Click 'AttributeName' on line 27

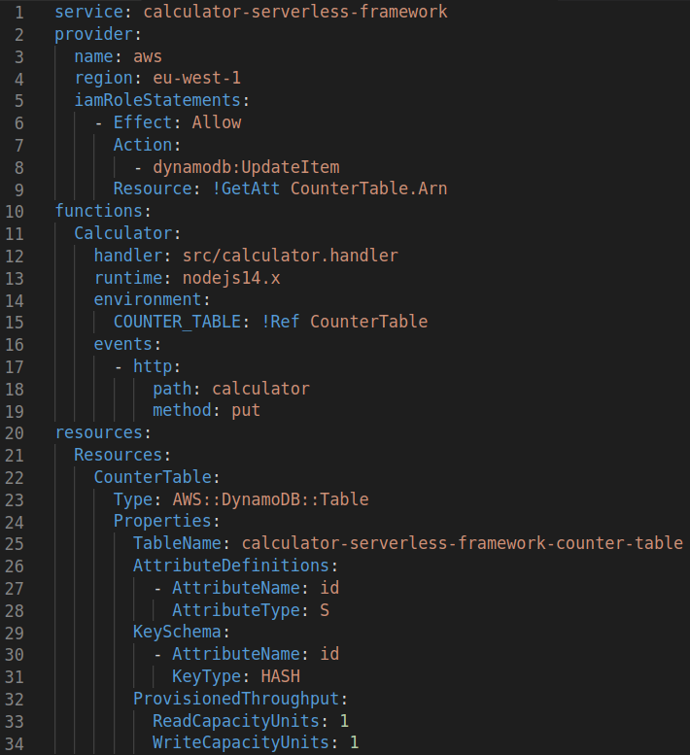tap(236, 588)
